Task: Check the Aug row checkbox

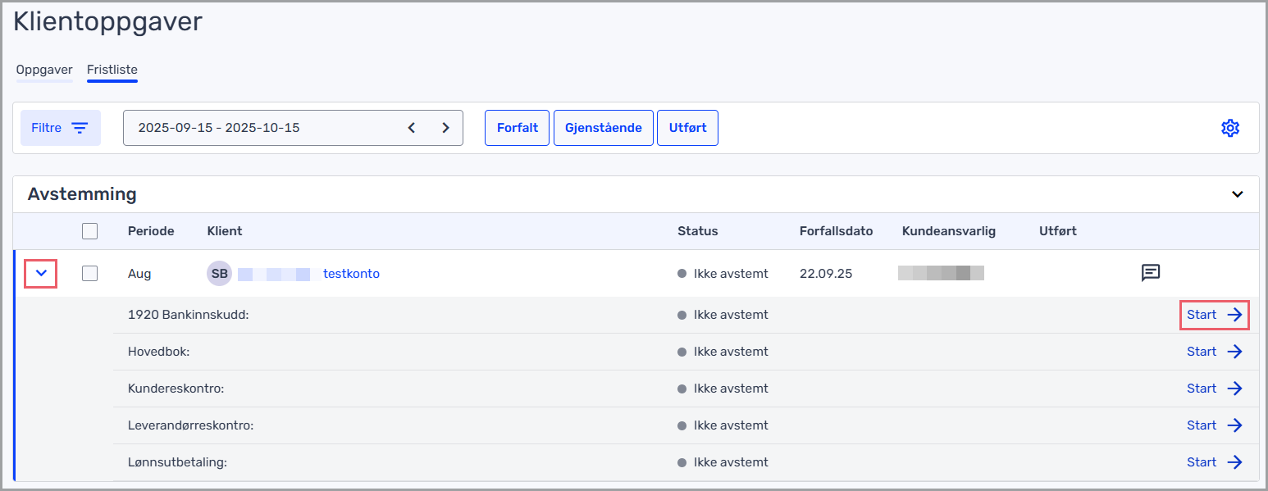Action: [90, 274]
